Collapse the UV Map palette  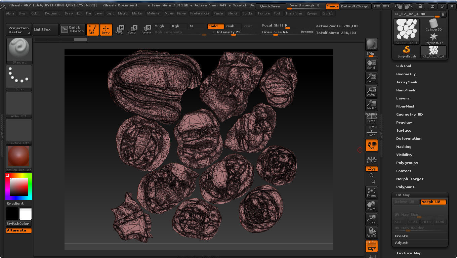(x=403, y=195)
